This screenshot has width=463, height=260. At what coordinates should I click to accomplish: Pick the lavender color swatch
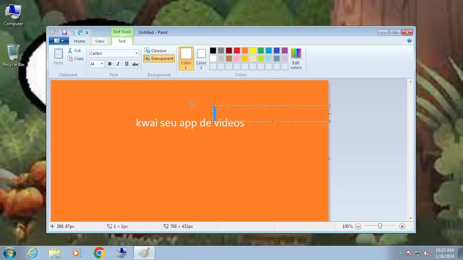click(285, 58)
